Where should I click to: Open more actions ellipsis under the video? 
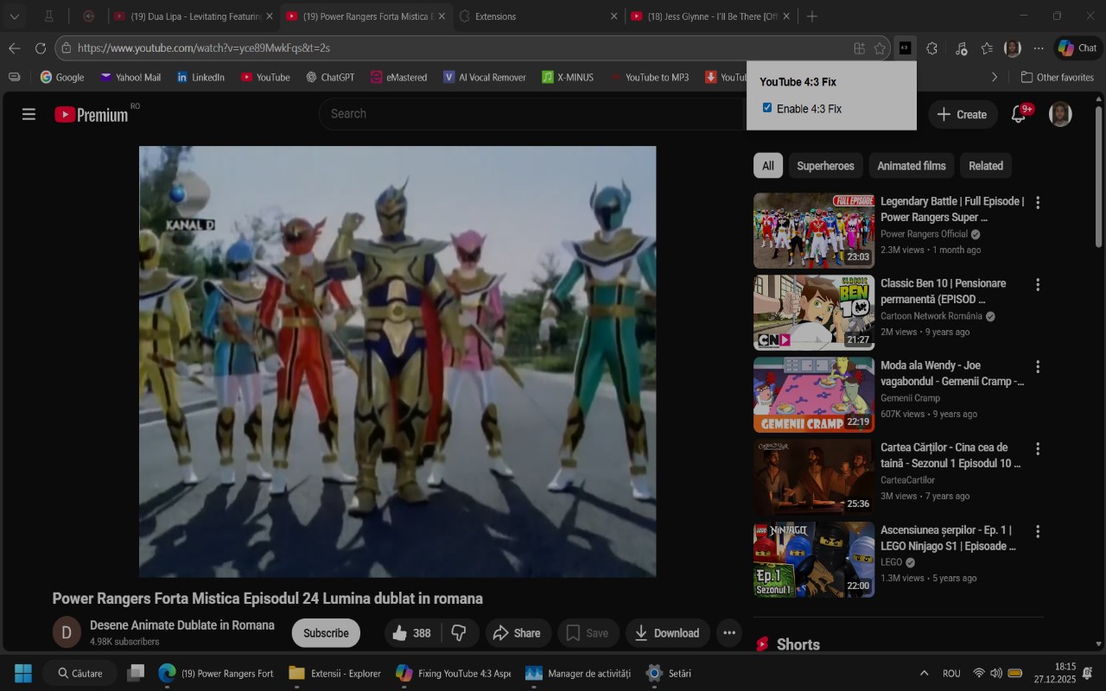[x=729, y=633]
